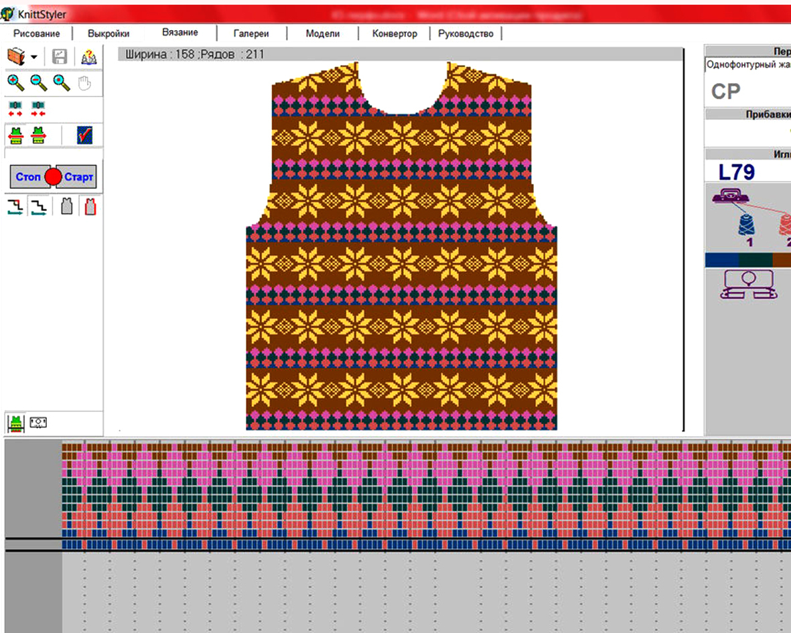The image size is (791, 633).
Task: Click the zoom reset magnifier icon
Action: tap(62, 82)
